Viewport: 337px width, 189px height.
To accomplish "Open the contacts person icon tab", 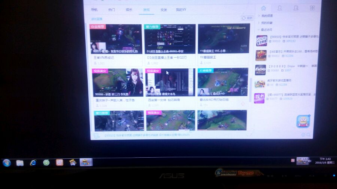I will [280, 8].
